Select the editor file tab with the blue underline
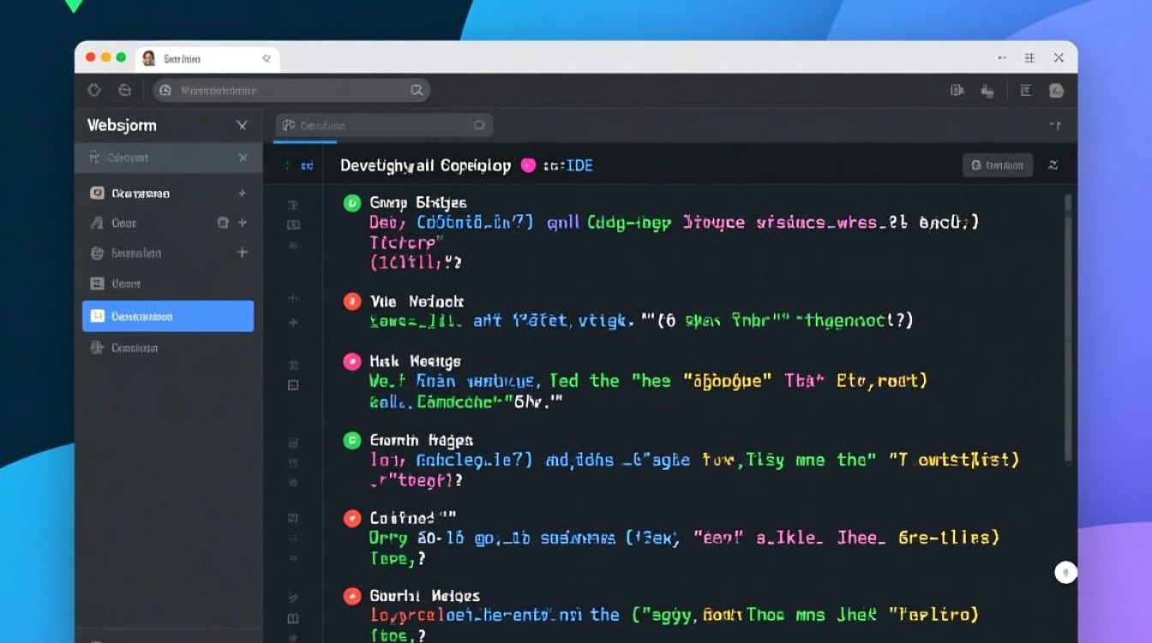 [384, 125]
